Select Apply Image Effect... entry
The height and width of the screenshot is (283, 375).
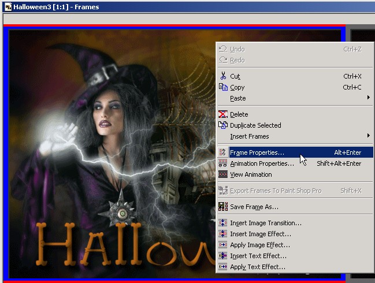click(x=295, y=245)
